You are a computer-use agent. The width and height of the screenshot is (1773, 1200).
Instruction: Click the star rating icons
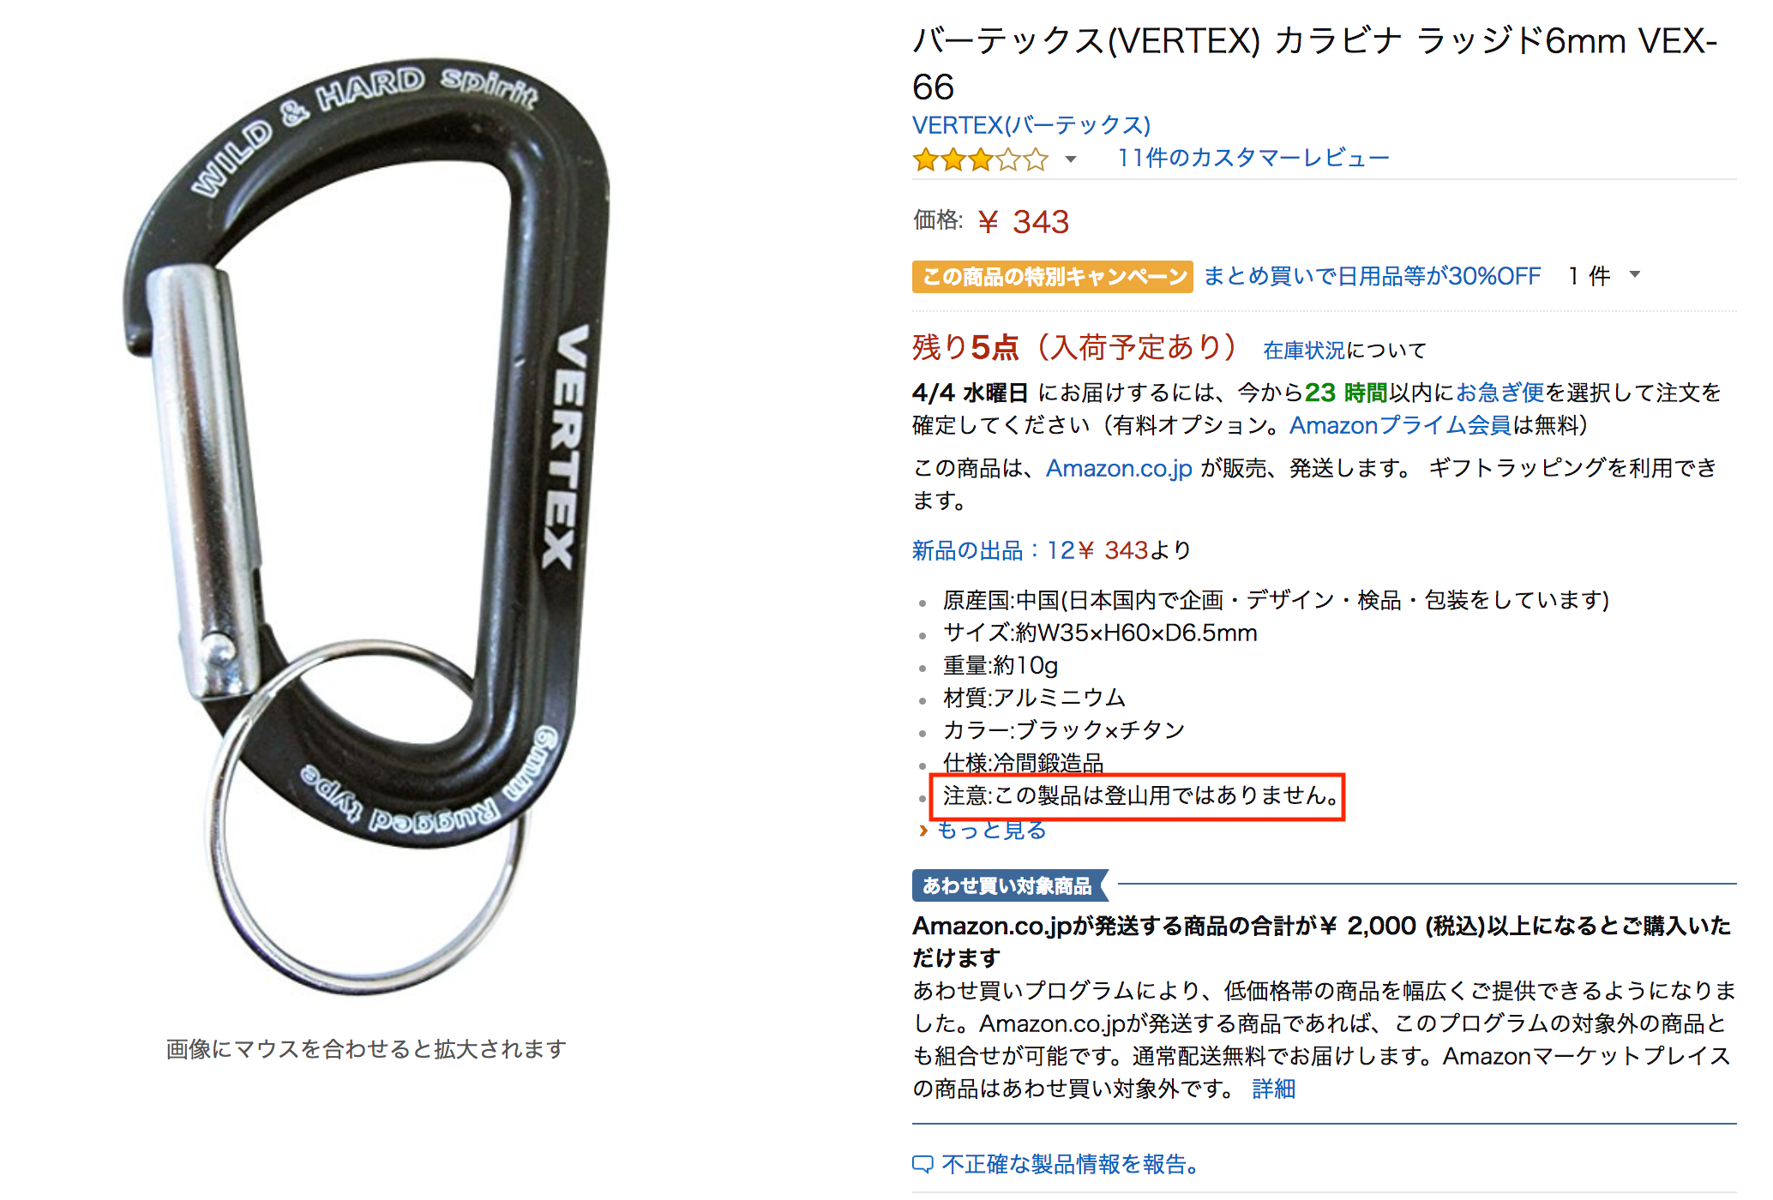click(980, 159)
